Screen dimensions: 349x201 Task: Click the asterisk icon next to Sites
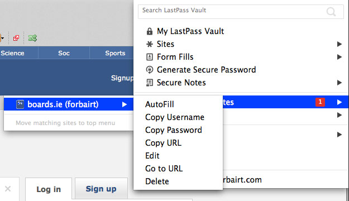[150, 44]
